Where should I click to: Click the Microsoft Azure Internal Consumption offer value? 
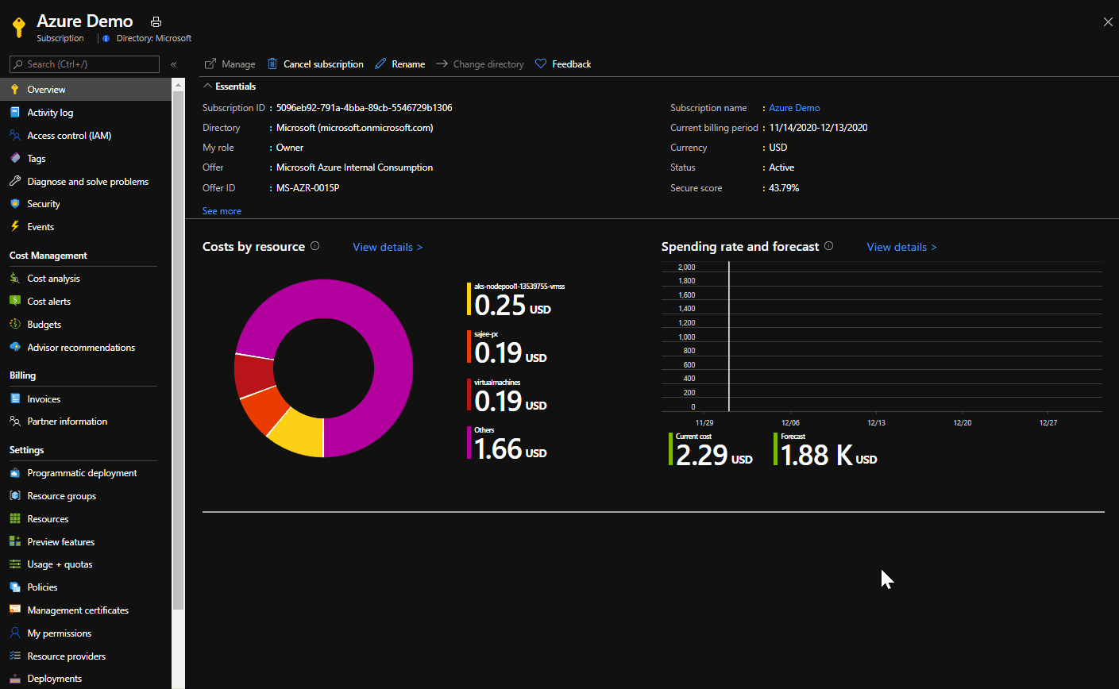(x=354, y=167)
